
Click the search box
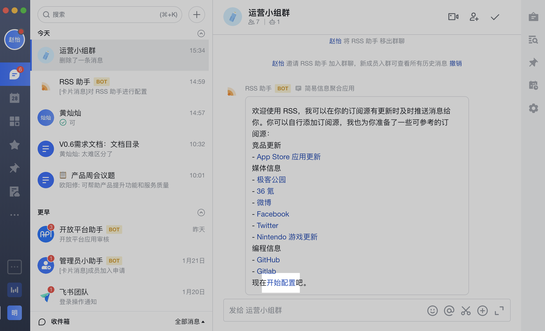coord(109,15)
